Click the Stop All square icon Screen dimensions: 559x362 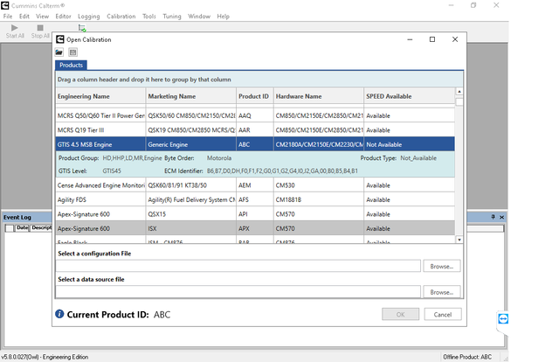tap(40, 27)
